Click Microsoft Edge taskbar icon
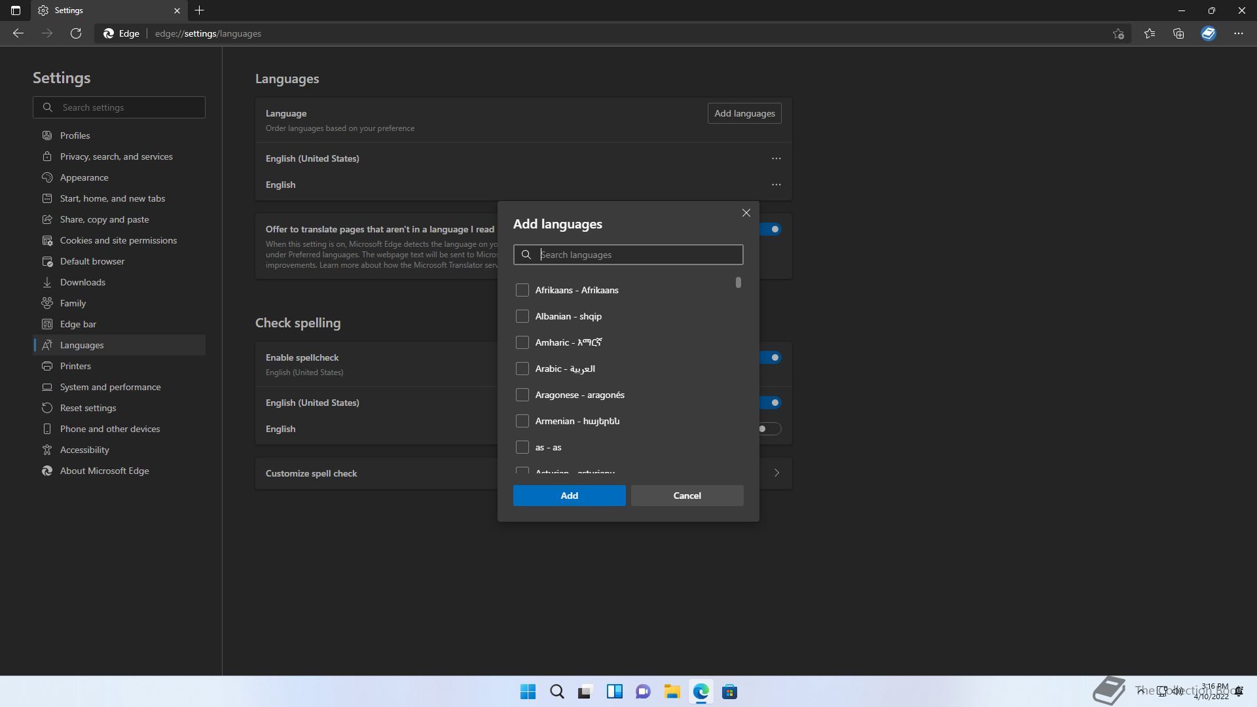Viewport: 1257px width, 707px height. pyautogui.click(x=701, y=692)
